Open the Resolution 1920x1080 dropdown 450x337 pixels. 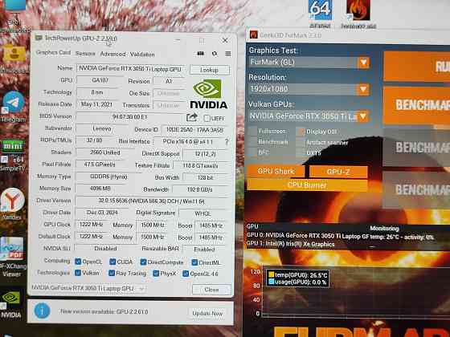309,89
